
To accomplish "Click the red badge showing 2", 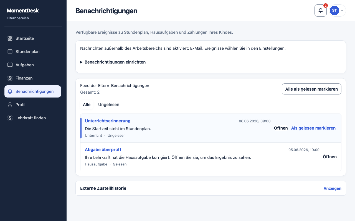I will pos(326,6).
